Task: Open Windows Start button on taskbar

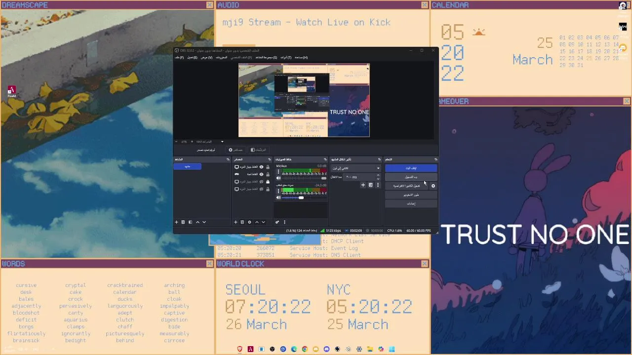Action: tap(392, 349)
